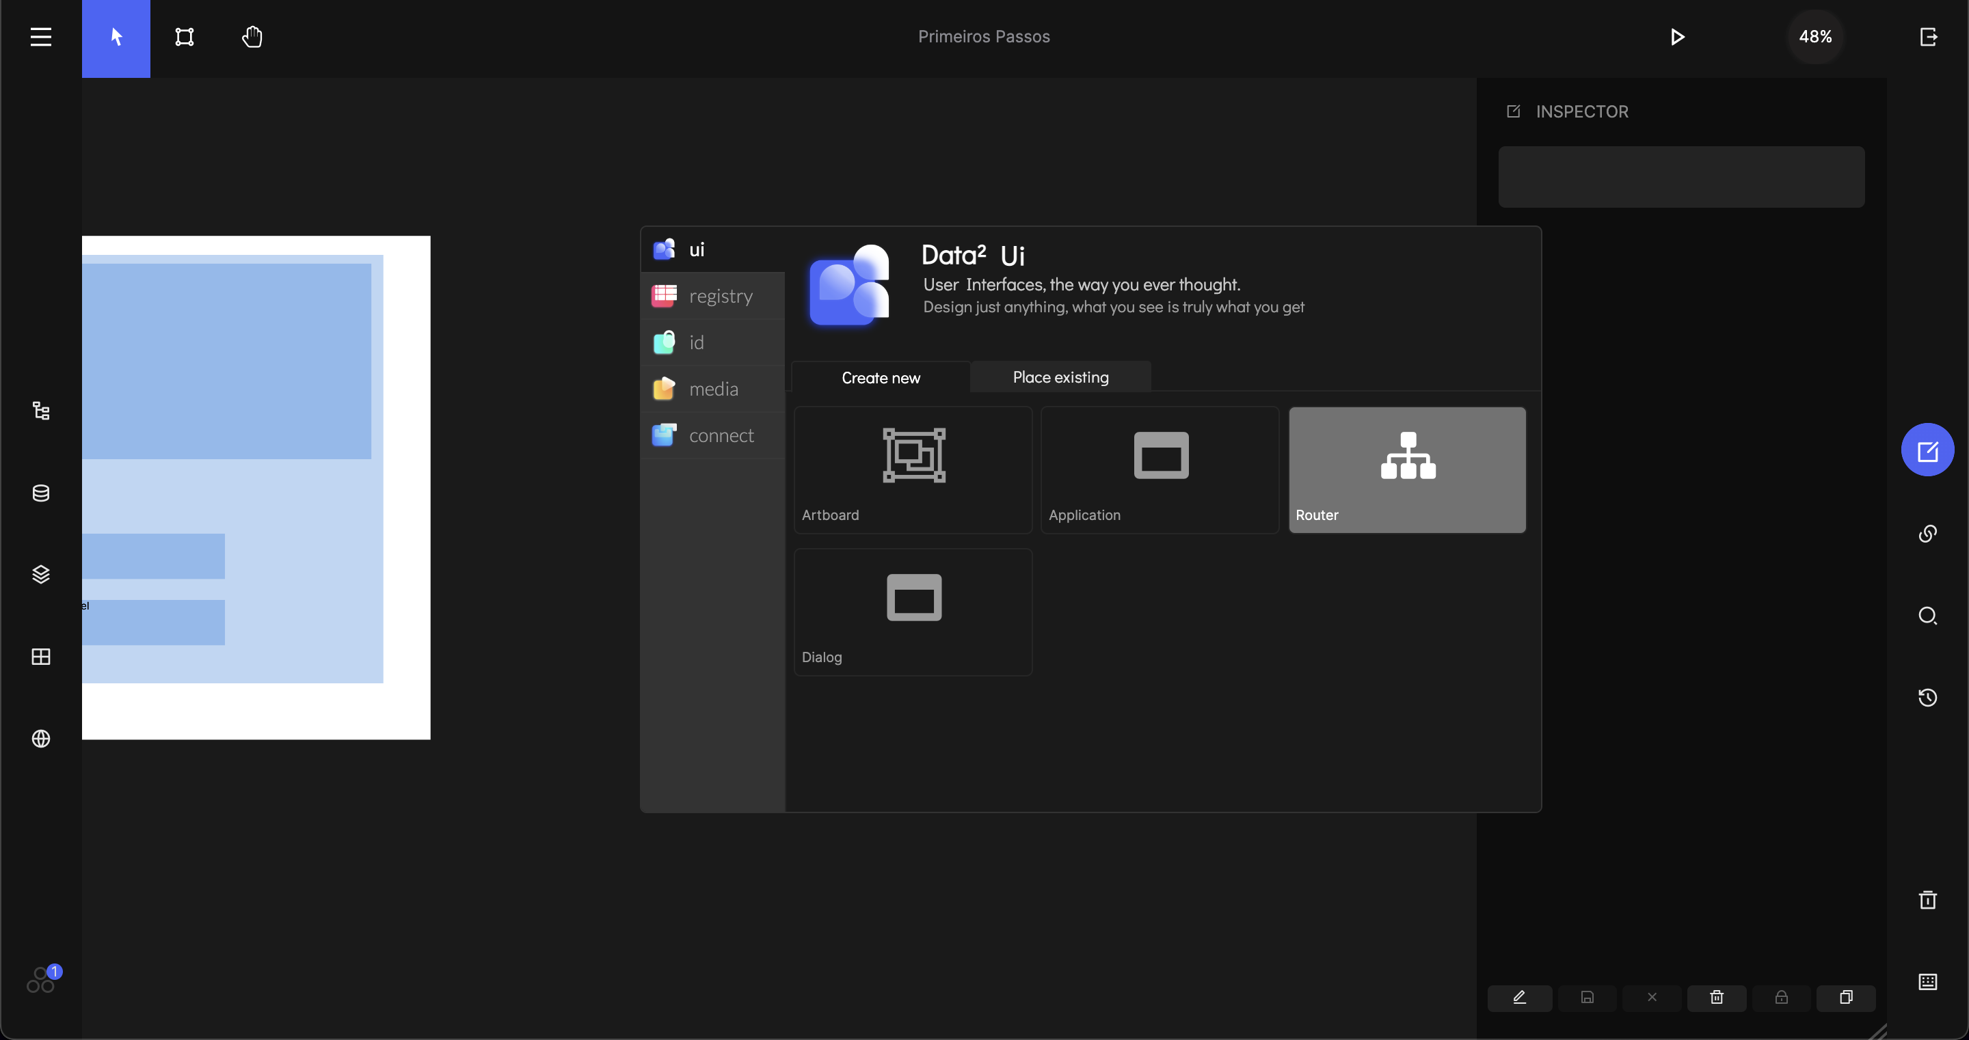Click the frame/crop tool
The width and height of the screenshot is (1969, 1040).
184,36
